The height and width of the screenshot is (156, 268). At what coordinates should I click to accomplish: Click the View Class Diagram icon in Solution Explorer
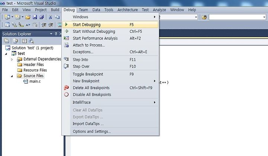31,41
